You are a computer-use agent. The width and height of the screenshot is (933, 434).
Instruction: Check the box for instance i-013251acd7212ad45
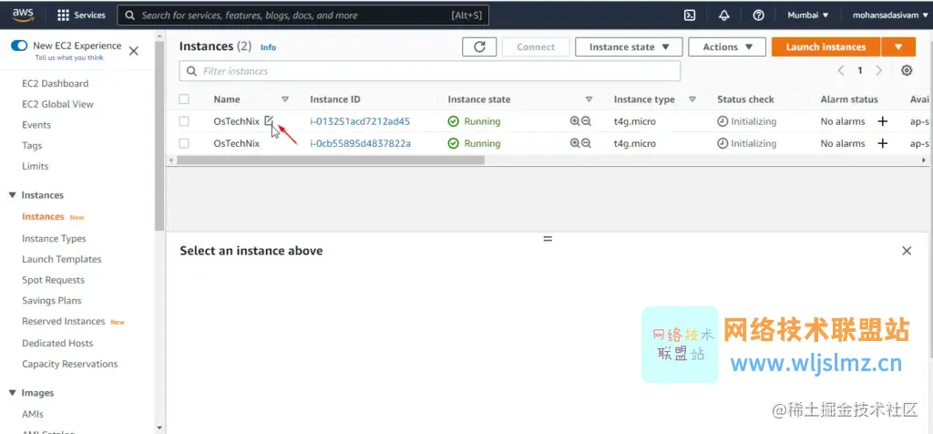[184, 121]
